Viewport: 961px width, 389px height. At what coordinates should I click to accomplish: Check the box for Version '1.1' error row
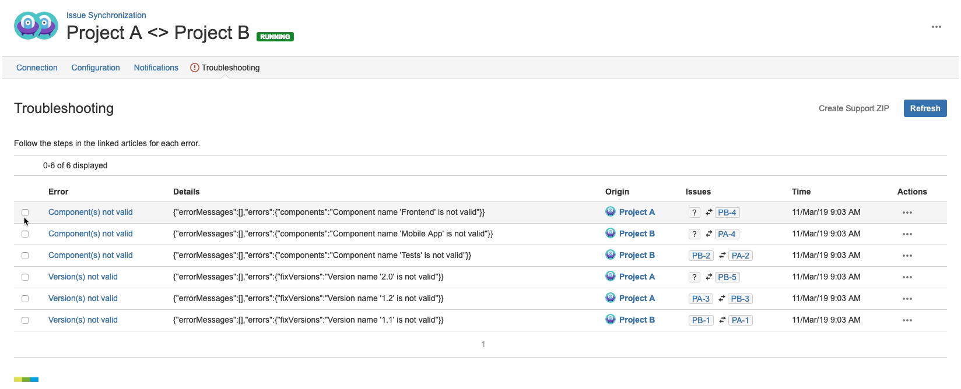(x=25, y=320)
